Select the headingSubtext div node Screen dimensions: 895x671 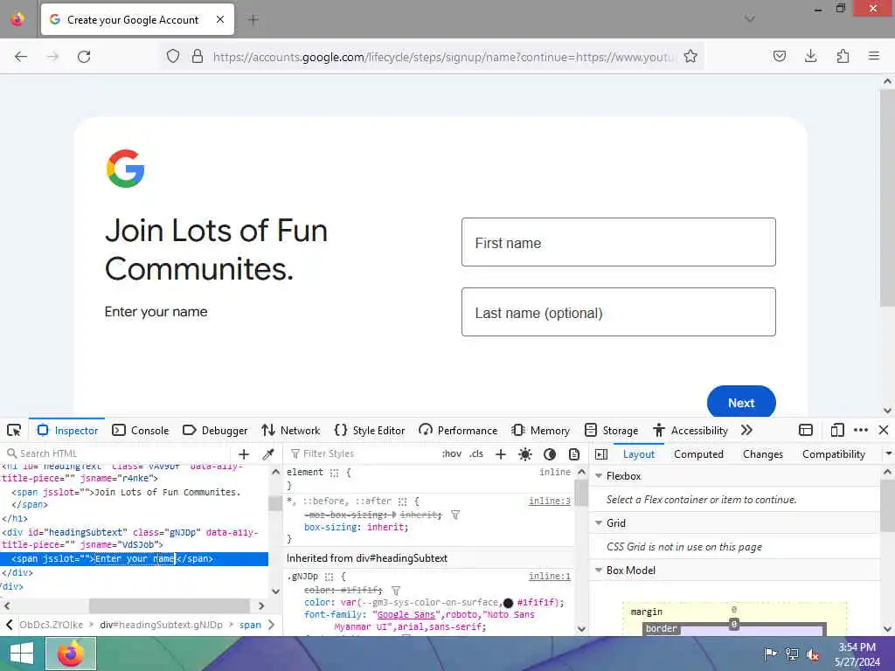tap(130, 538)
